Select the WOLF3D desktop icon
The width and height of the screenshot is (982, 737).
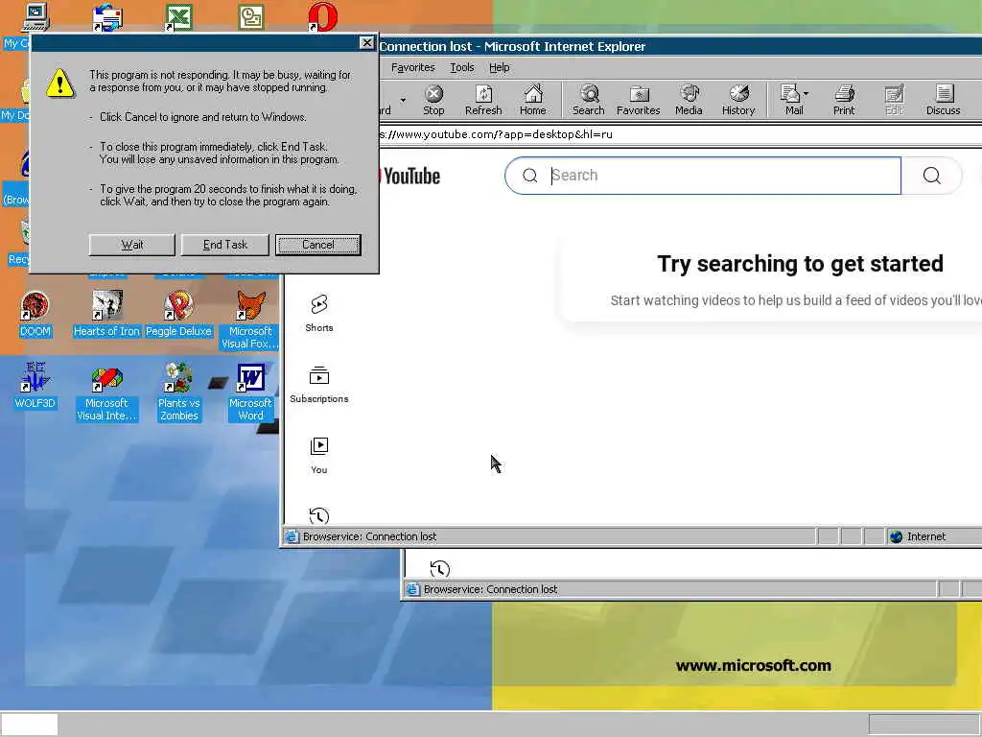(x=35, y=386)
